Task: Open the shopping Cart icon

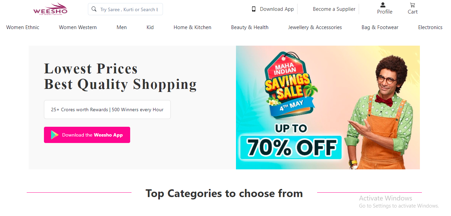Action: coord(412,5)
